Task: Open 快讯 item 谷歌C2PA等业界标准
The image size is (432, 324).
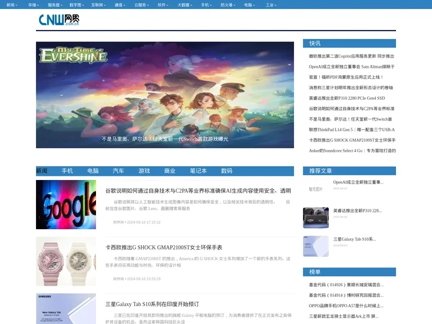Action: point(352,109)
